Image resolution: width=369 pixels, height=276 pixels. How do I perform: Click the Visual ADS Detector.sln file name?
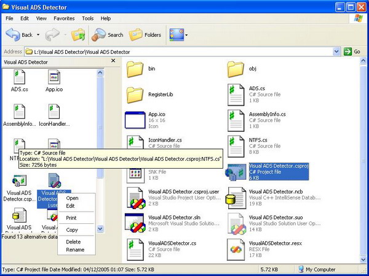(175, 217)
